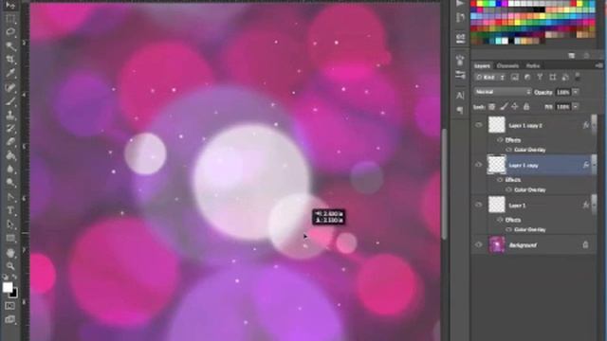607x341 pixels.
Task: Reset default foreground and background colors
Action: (x=6, y=277)
